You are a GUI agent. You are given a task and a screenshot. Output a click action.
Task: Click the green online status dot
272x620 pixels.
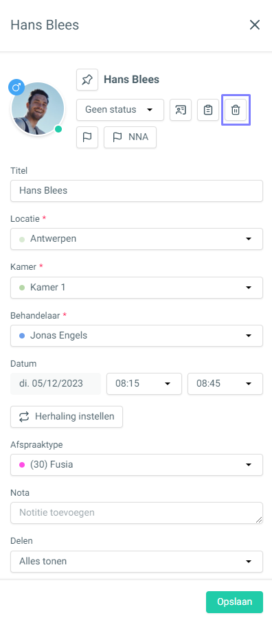click(58, 129)
